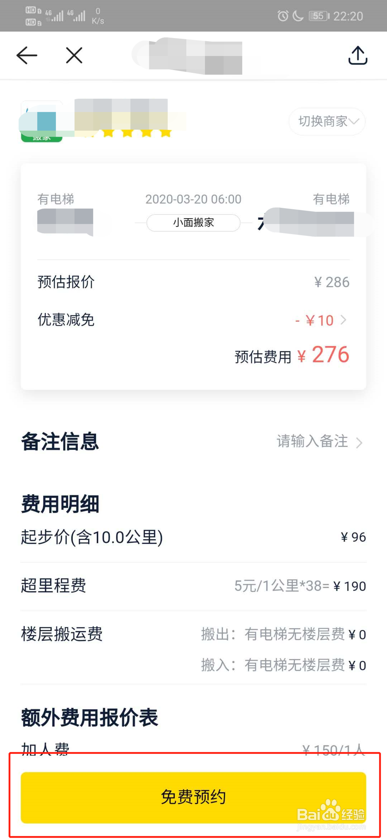The width and height of the screenshot is (387, 840).
Task: Tap the 超里程费 ¥190 fee row
Action: tap(193, 586)
